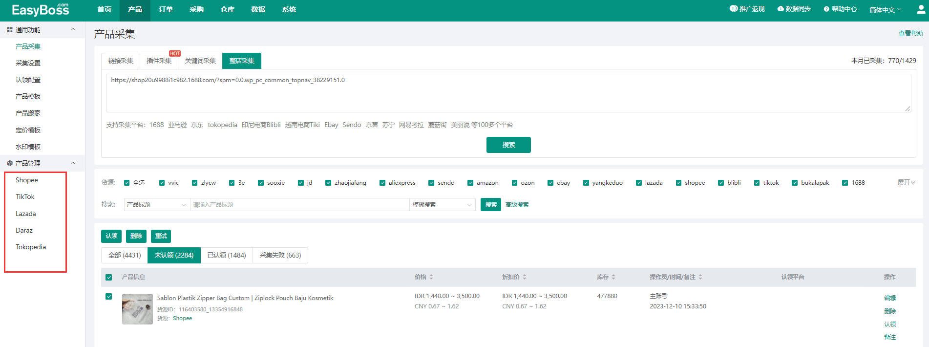Open the 模糊搜索 match type dropdown

[442, 205]
